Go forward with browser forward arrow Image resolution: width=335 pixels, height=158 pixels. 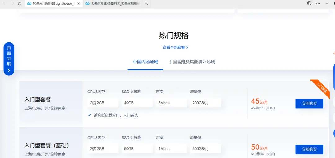(x=13, y=3)
